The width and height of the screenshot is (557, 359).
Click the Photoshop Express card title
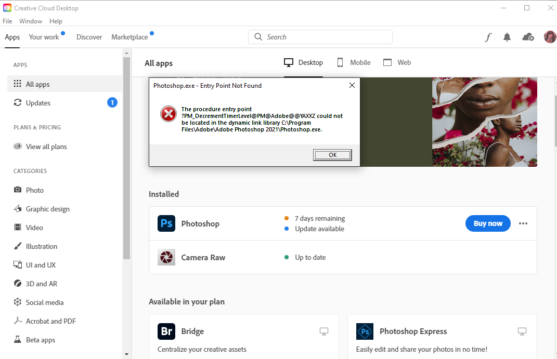[413, 331]
